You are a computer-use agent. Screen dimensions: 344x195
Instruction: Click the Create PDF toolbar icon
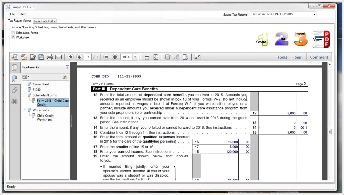[x=24, y=57]
